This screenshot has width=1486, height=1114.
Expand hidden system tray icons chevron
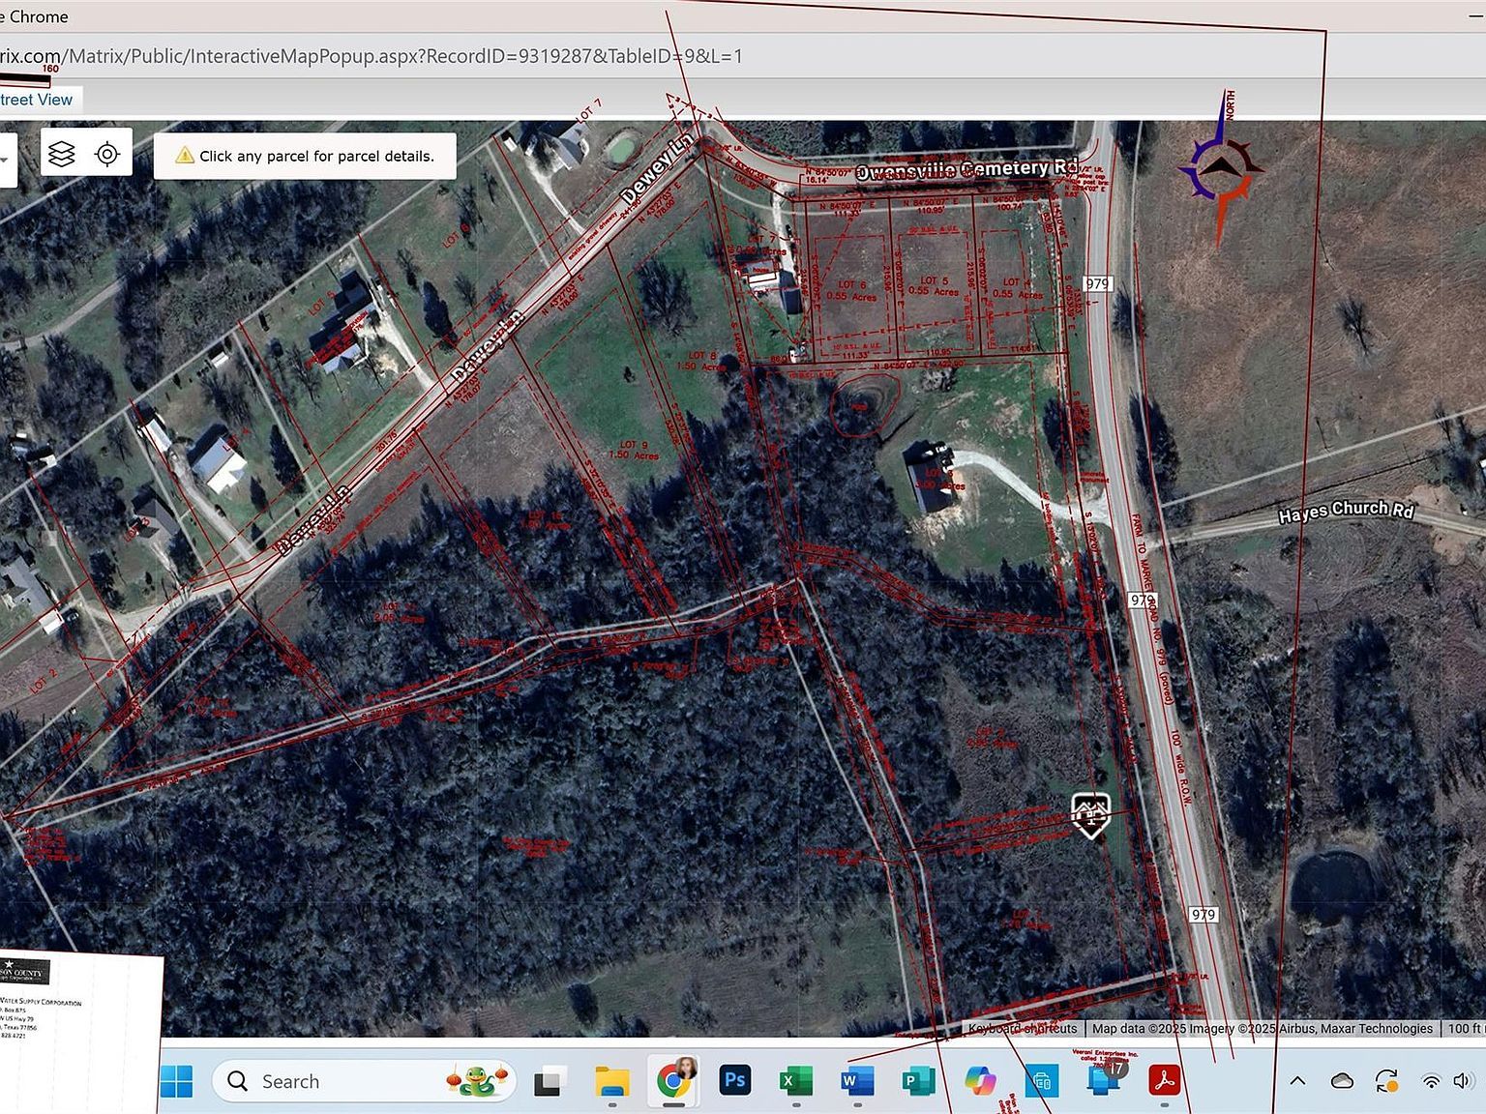coord(1296,1081)
